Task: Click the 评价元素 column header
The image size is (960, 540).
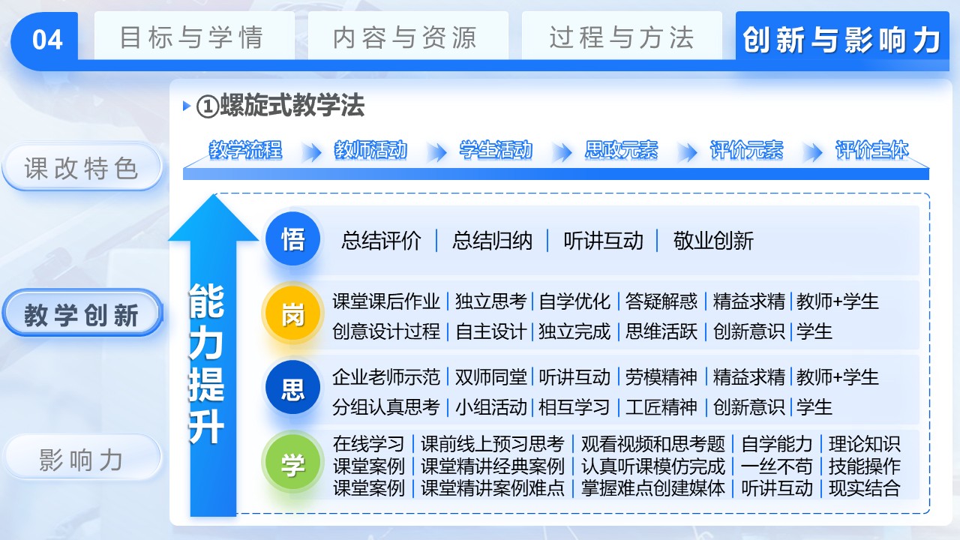Action: (x=746, y=150)
